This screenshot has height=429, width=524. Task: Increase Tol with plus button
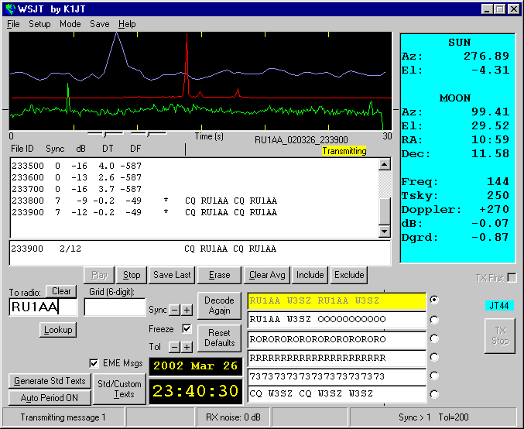coord(187,347)
